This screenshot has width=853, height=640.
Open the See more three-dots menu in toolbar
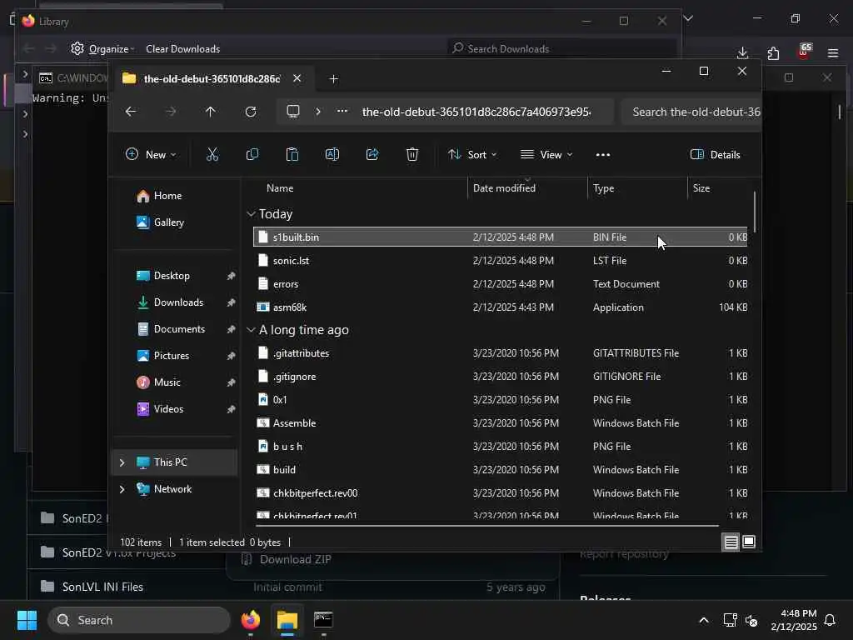(603, 154)
